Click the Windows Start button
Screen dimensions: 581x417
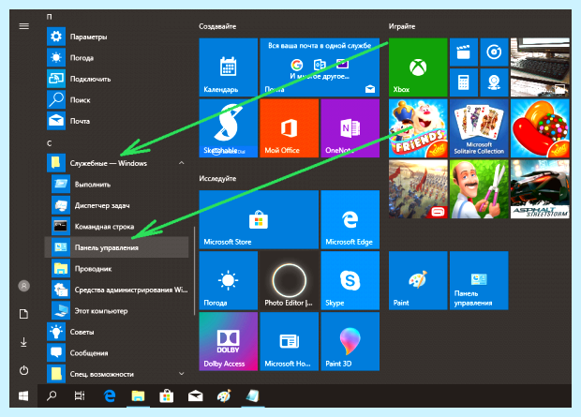pos(23,395)
